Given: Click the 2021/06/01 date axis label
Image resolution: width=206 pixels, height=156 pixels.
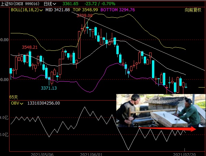Looking at the screenshot, I should 91,154.
